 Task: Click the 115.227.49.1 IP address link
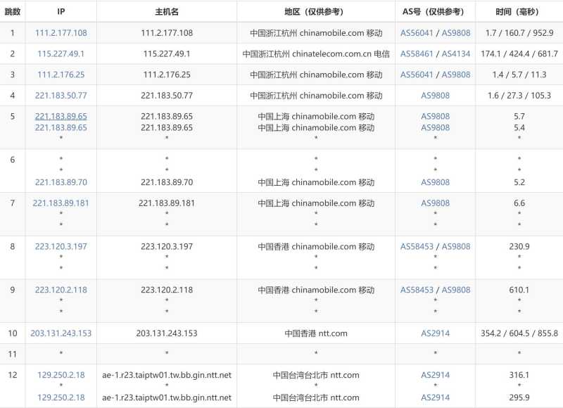point(61,53)
